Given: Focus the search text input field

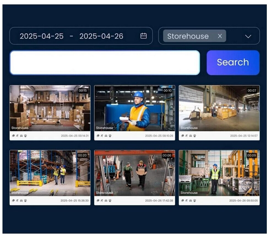Looking at the screenshot, I should coord(105,63).
